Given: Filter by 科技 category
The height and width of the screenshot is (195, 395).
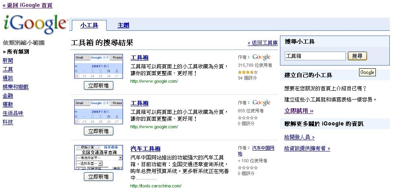Looking at the screenshot, I should pos(8,122).
